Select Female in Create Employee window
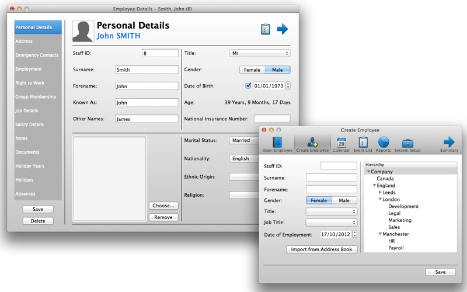Image resolution: width=467 pixels, height=292 pixels. (319, 200)
